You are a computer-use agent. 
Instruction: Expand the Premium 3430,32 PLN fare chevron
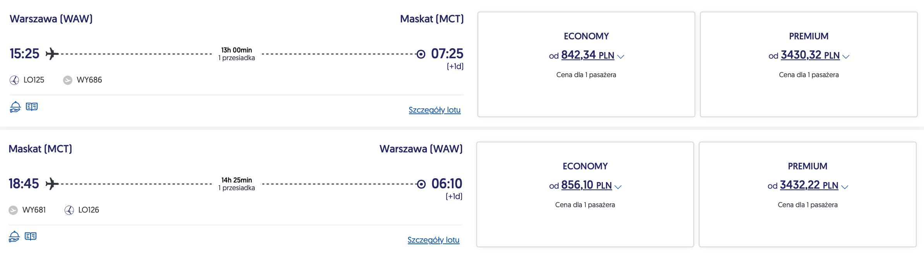coord(846,57)
